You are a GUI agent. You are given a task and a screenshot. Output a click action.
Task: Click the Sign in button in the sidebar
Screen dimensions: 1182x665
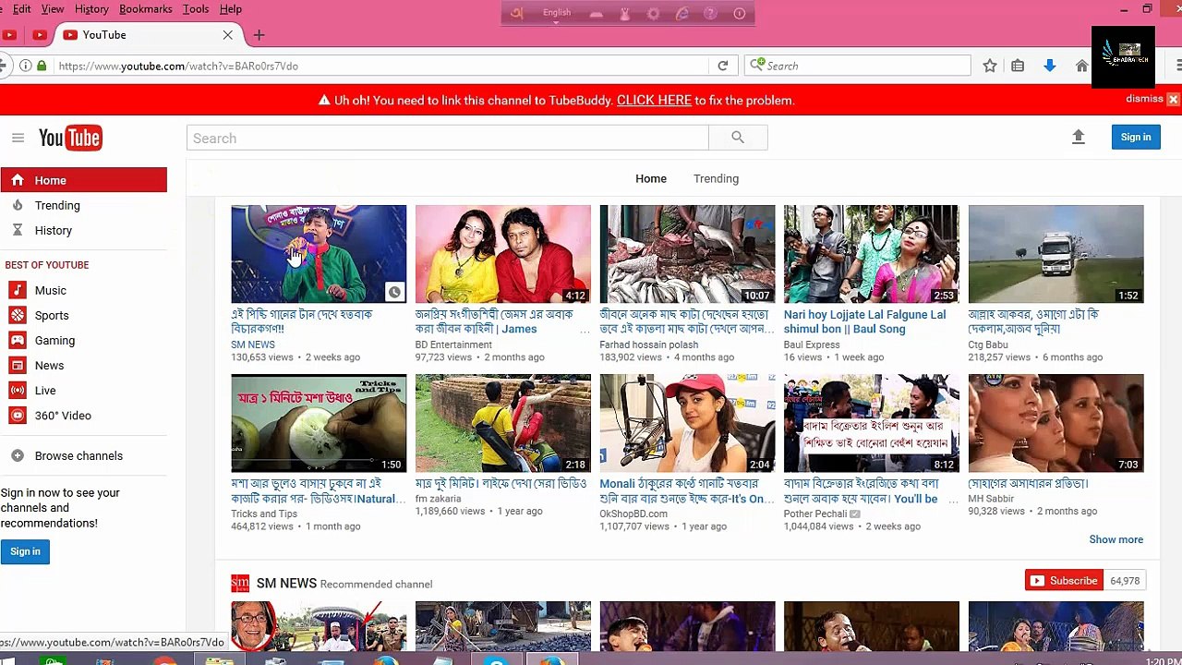point(25,551)
